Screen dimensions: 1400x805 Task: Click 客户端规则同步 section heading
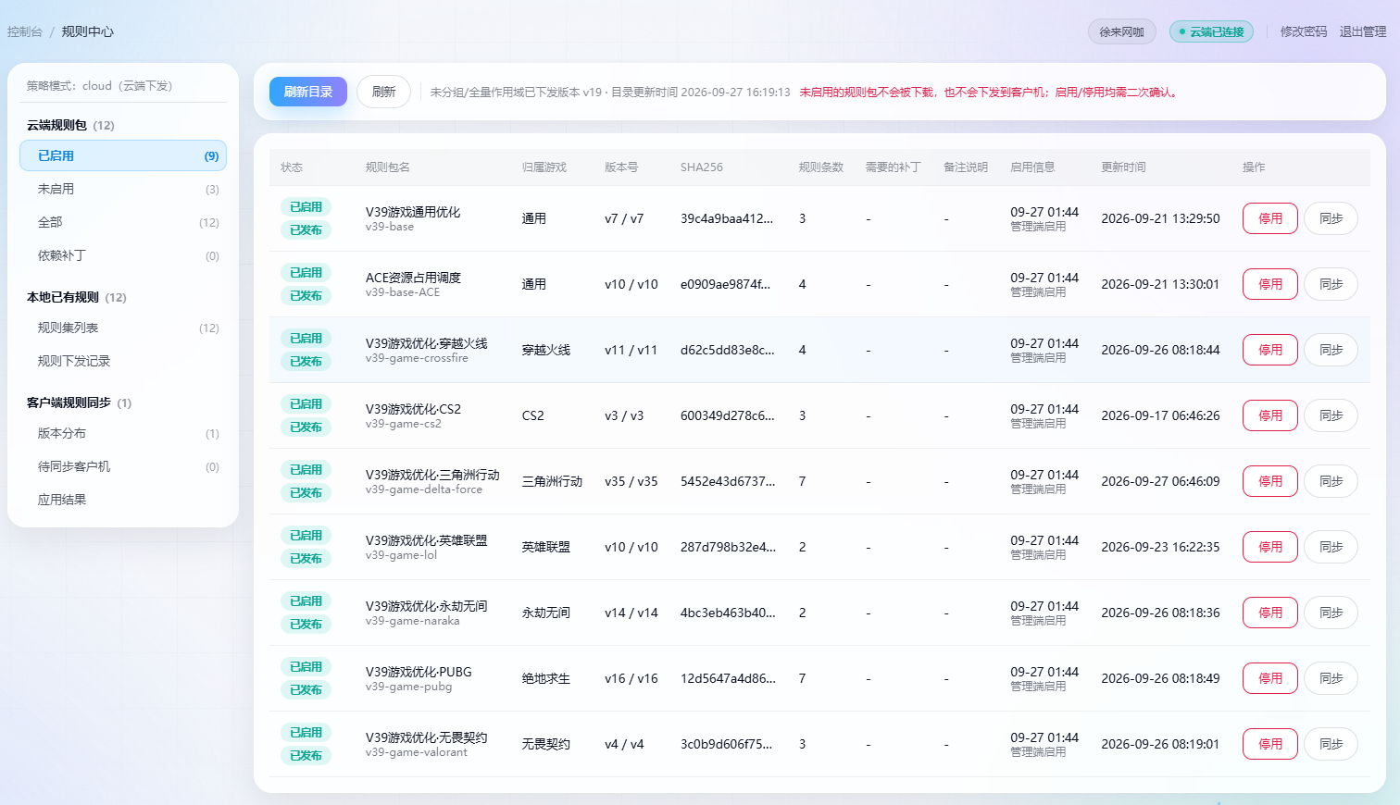click(x=79, y=402)
